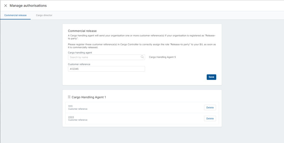Click the Manage authorisations title
The image size is (284, 143).
pyautogui.click(x=28, y=6)
